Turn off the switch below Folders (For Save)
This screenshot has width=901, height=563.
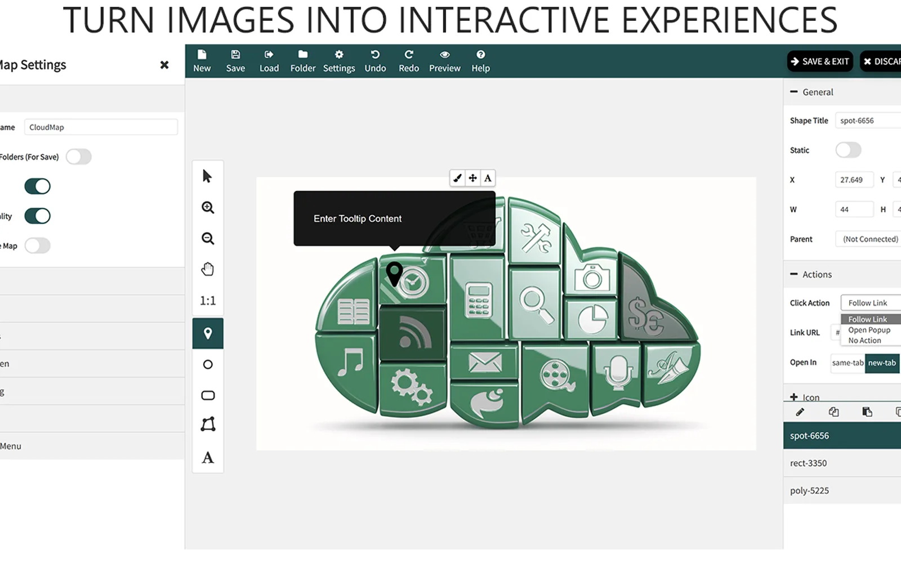click(x=37, y=186)
